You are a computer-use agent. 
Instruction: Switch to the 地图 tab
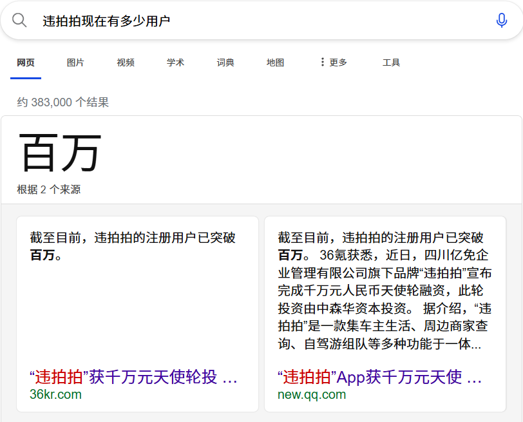tap(275, 62)
